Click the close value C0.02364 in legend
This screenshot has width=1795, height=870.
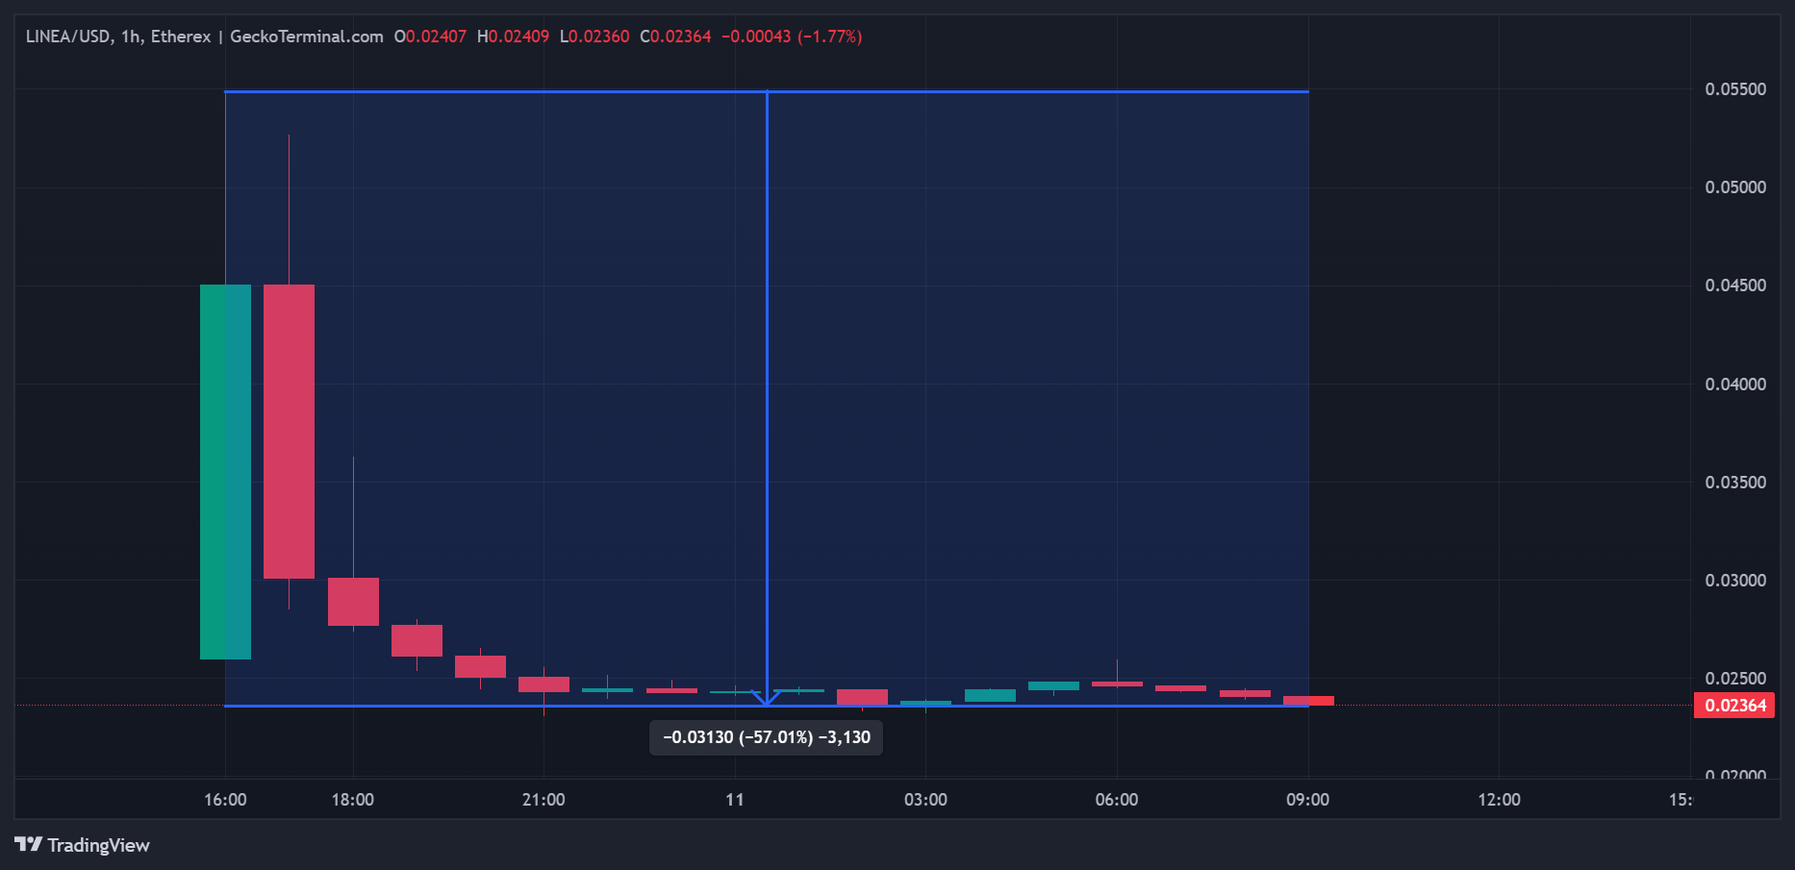tap(675, 37)
